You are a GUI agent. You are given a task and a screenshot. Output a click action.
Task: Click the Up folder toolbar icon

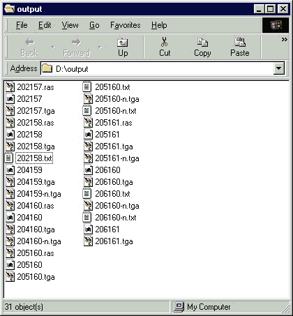click(x=123, y=43)
